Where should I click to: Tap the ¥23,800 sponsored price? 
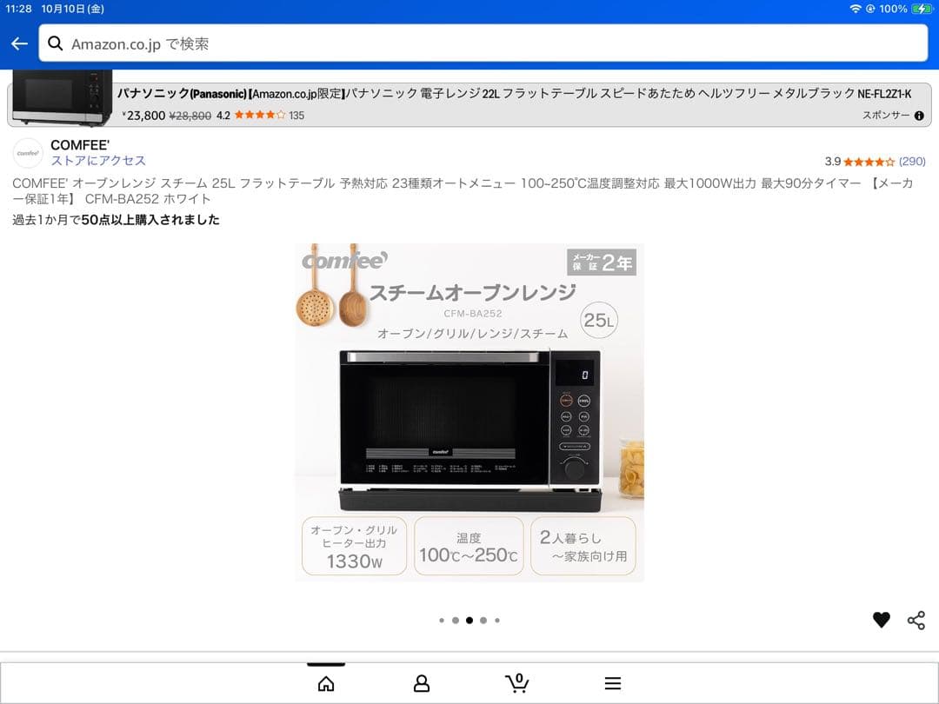click(x=143, y=116)
